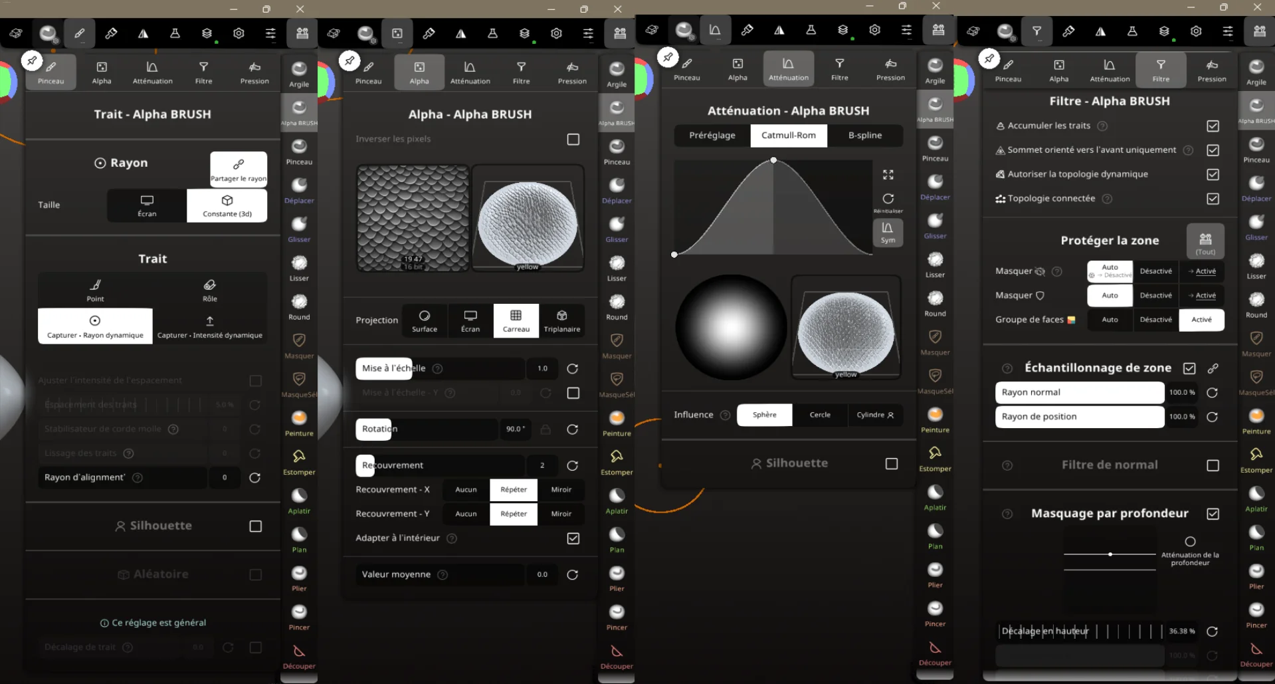Set Recouvrement - Y to Aucun
This screenshot has height=684, width=1275.
pos(466,514)
